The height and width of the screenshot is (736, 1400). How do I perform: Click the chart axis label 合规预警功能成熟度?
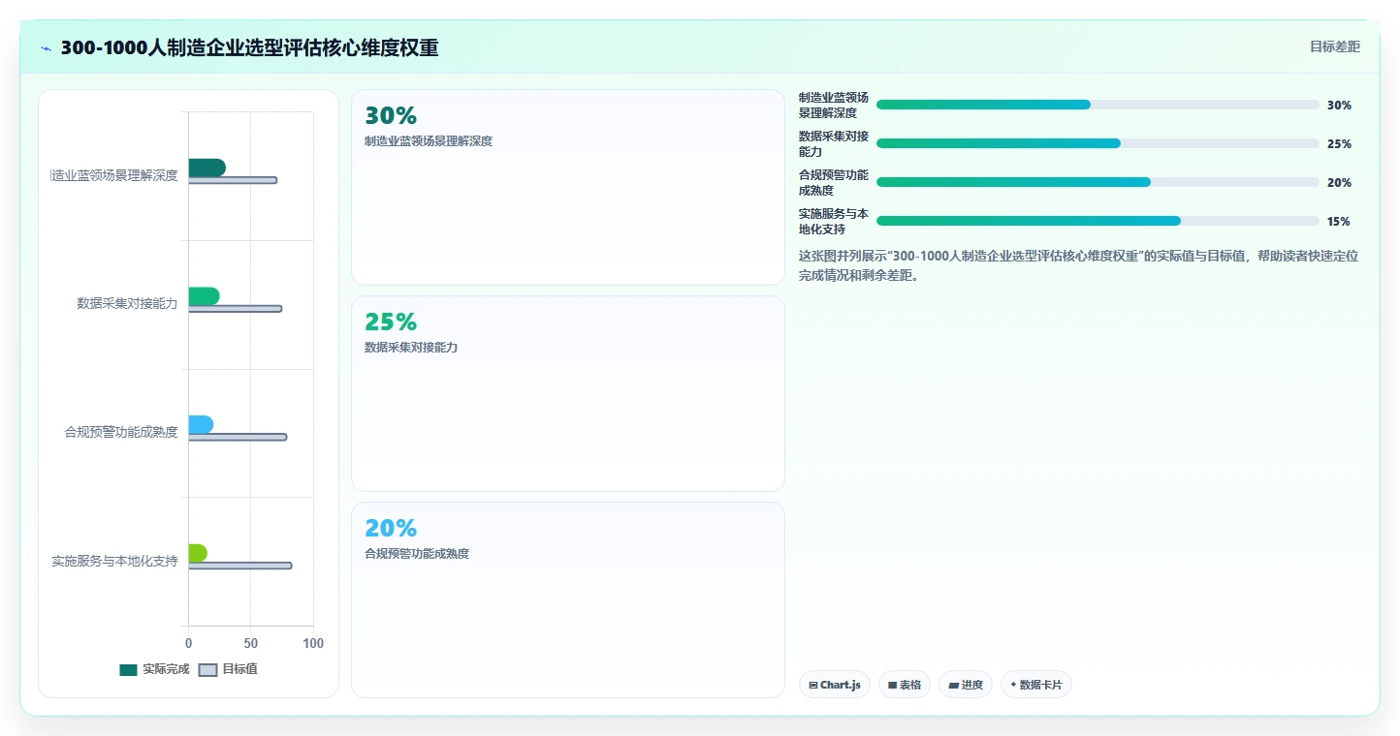coord(121,432)
